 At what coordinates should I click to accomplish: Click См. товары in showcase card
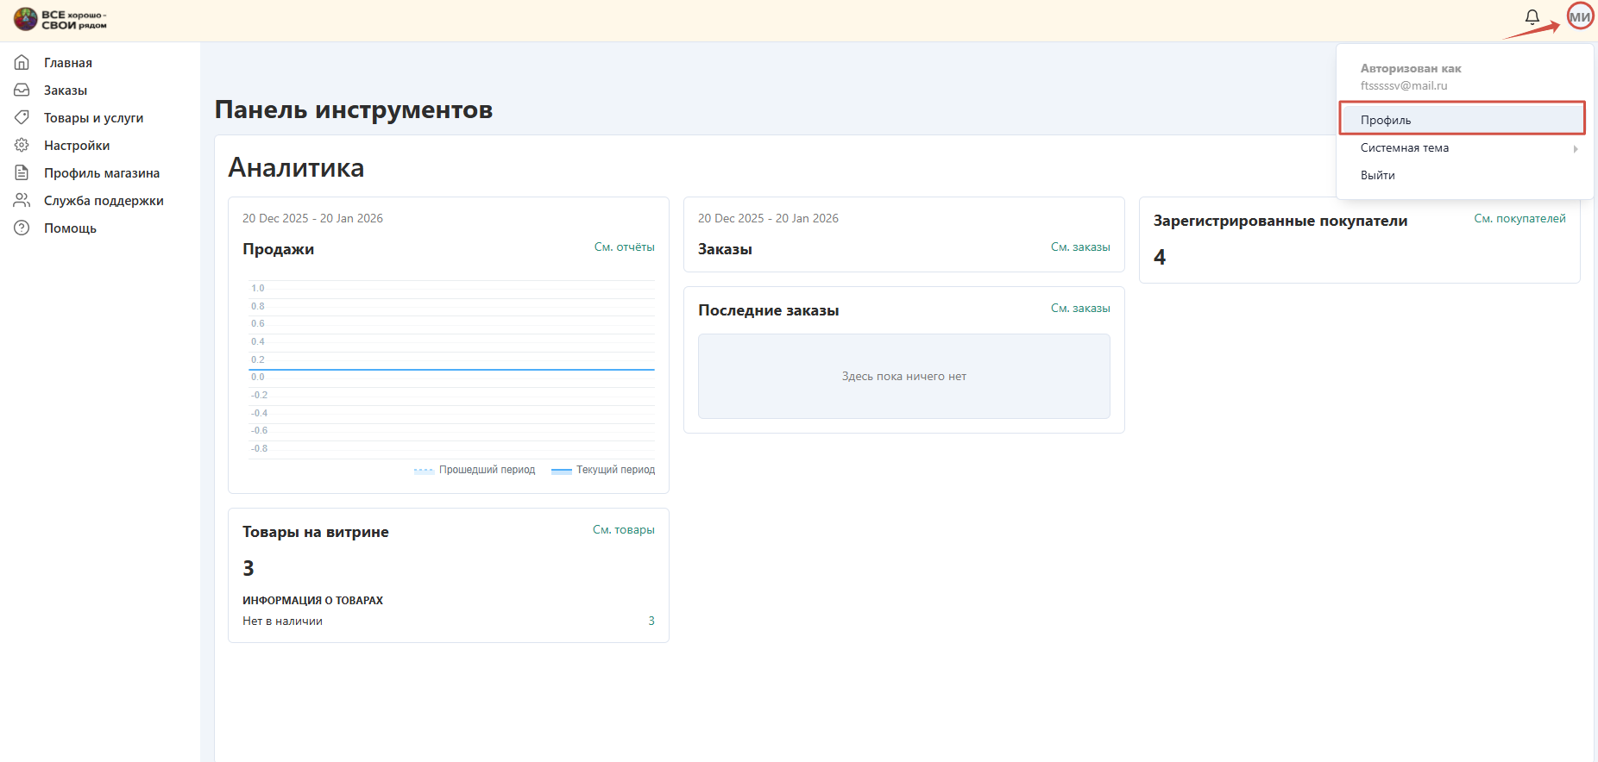[623, 530]
